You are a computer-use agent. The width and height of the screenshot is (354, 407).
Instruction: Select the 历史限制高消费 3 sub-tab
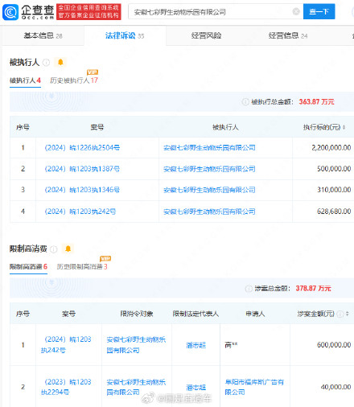(82, 267)
